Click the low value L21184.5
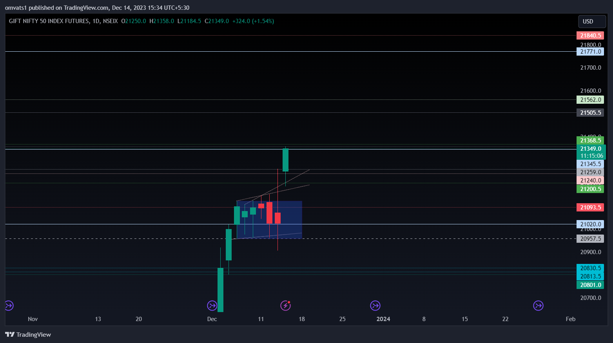The width and height of the screenshot is (613, 343). point(189,21)
